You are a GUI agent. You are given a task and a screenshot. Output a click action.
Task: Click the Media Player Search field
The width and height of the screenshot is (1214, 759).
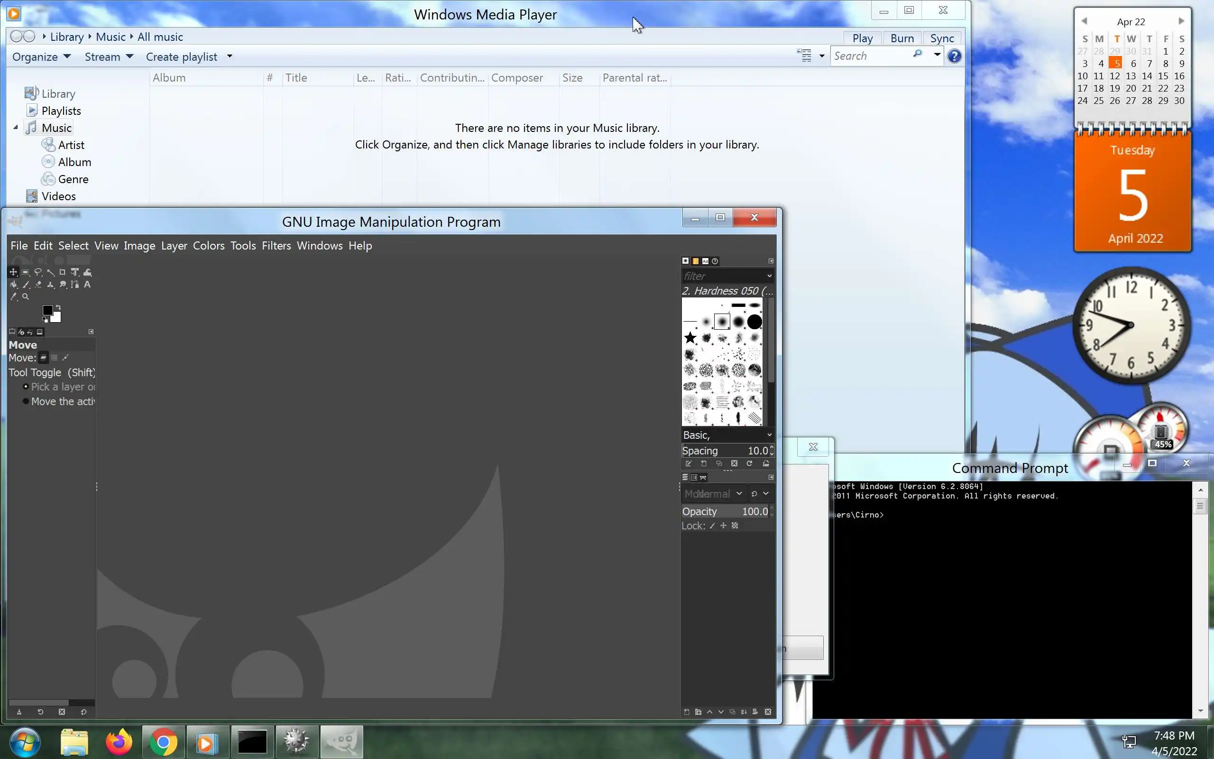(871, 56)
